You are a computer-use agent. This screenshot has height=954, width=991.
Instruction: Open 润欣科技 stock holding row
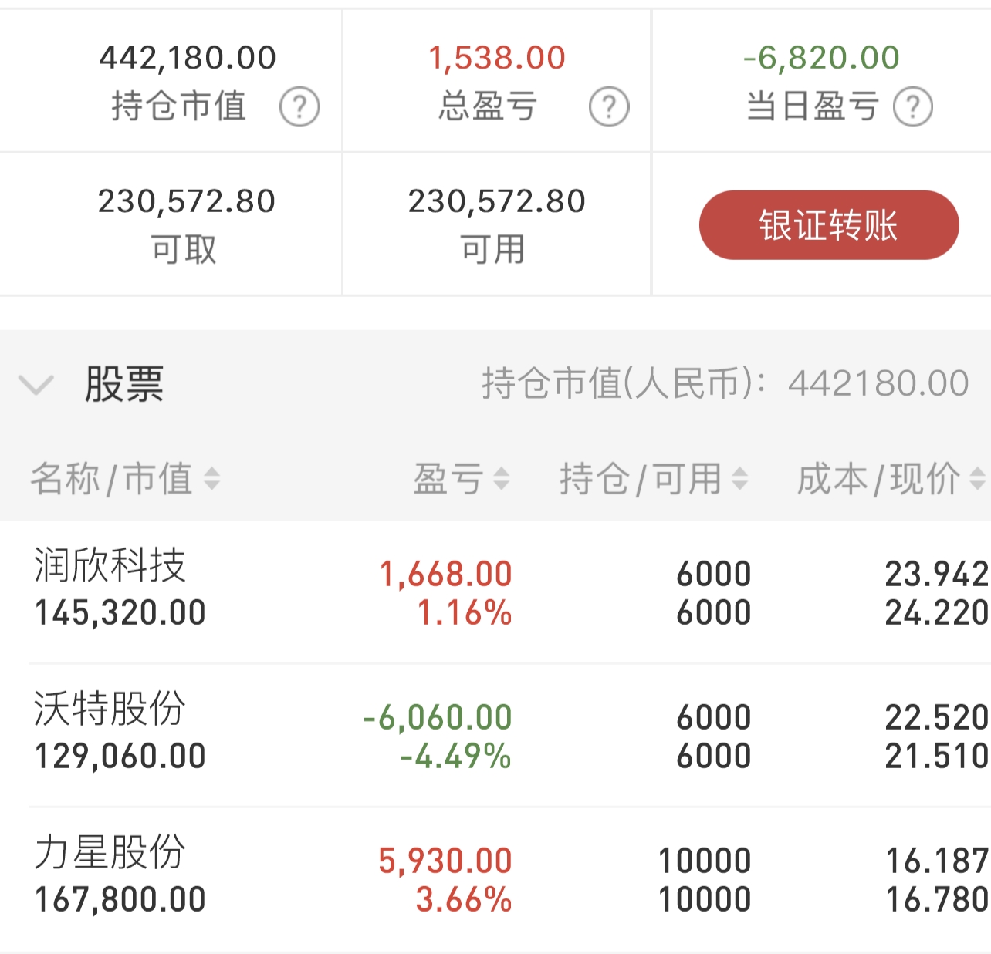495,592
